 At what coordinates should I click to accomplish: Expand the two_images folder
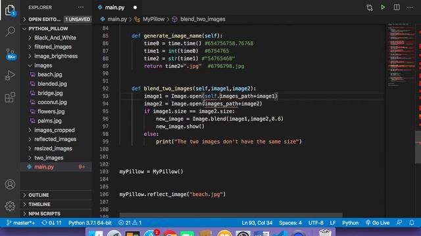57,158
